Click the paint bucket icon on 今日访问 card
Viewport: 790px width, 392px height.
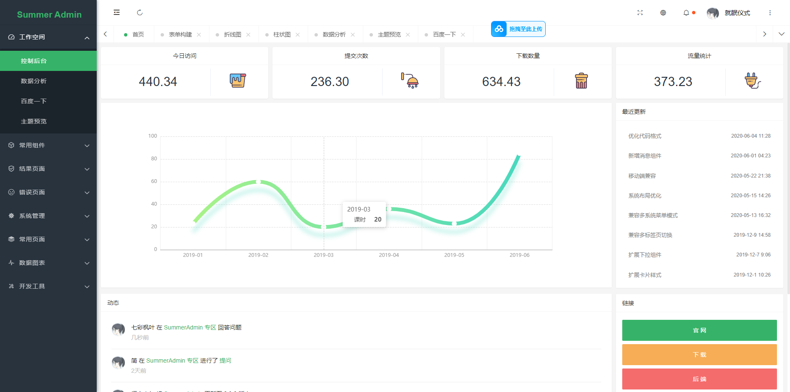(x=238, y=81)
